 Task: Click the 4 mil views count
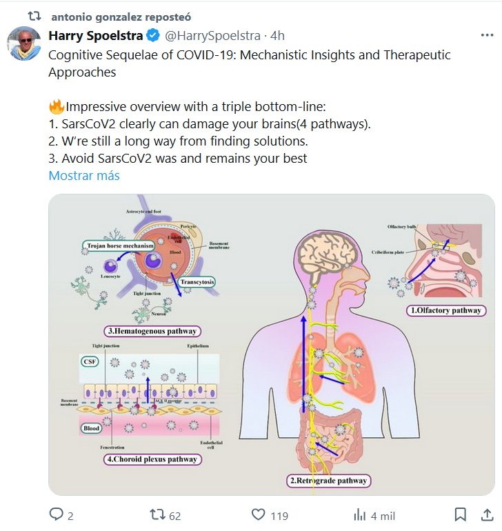coord(383,516)
